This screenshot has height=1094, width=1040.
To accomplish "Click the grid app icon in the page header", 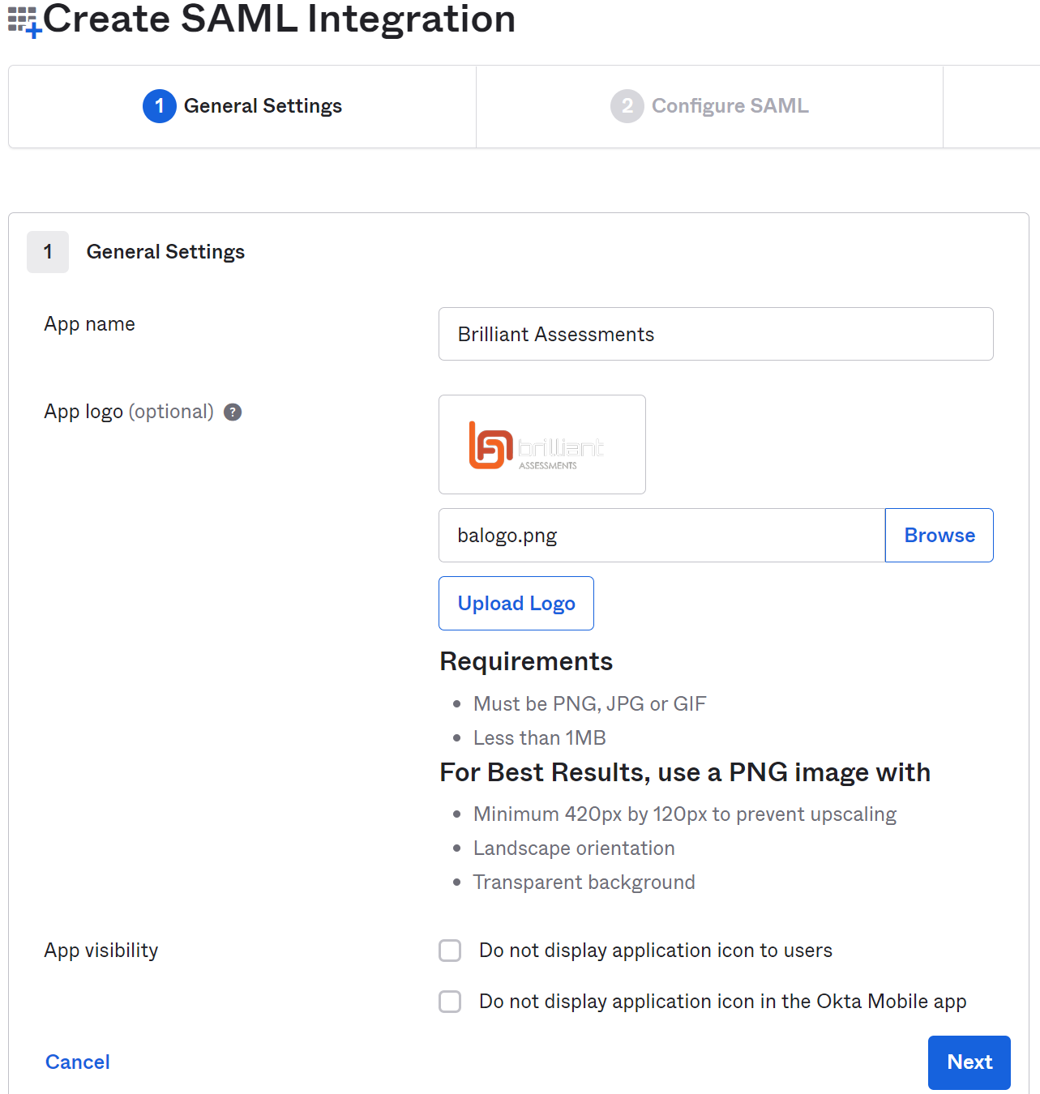I will 19,18.
